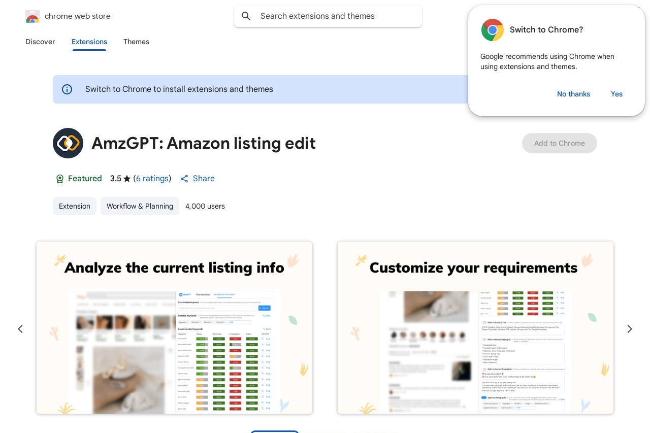Screen dimensions: 650x433
Task: Switch to the Themes tab
Action: point(136,42)
